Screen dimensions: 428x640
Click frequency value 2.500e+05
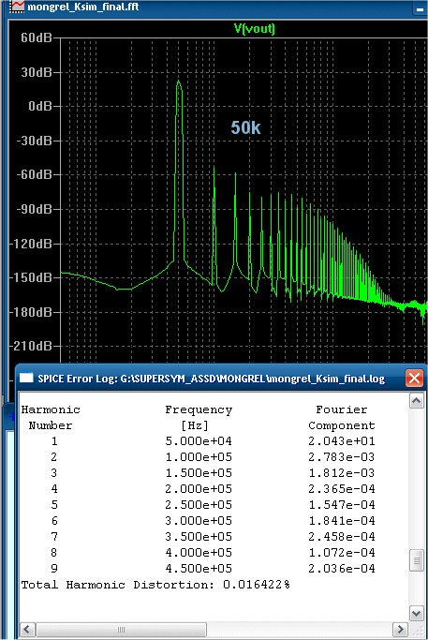[x=199, y=505]
